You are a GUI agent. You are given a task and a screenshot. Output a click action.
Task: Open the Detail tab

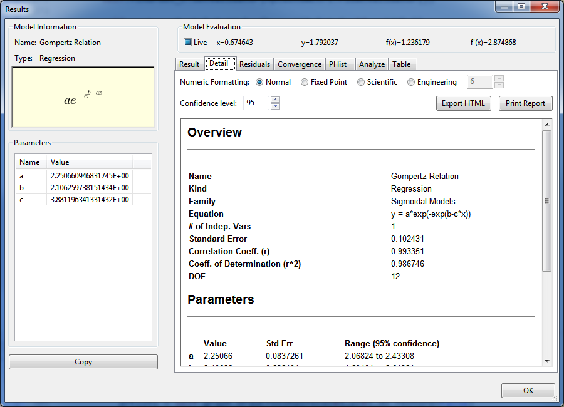pyautogui.click(x=219, y=63)
